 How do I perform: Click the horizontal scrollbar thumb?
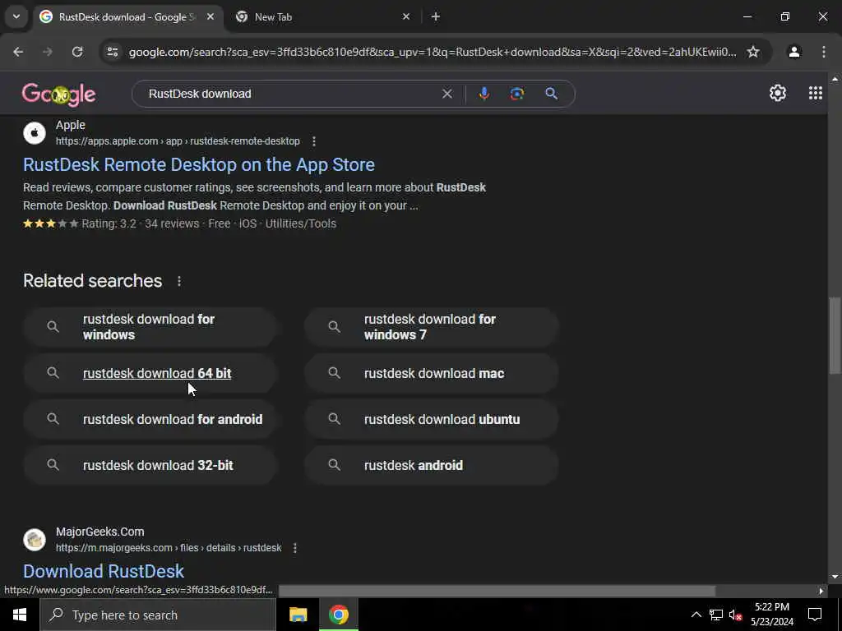497,591
